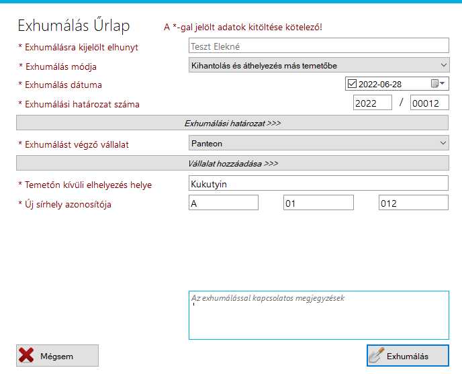Click the grave ID field containing 012
The width and height of the screenshot is (462, 374).
(x=413, y=203)
